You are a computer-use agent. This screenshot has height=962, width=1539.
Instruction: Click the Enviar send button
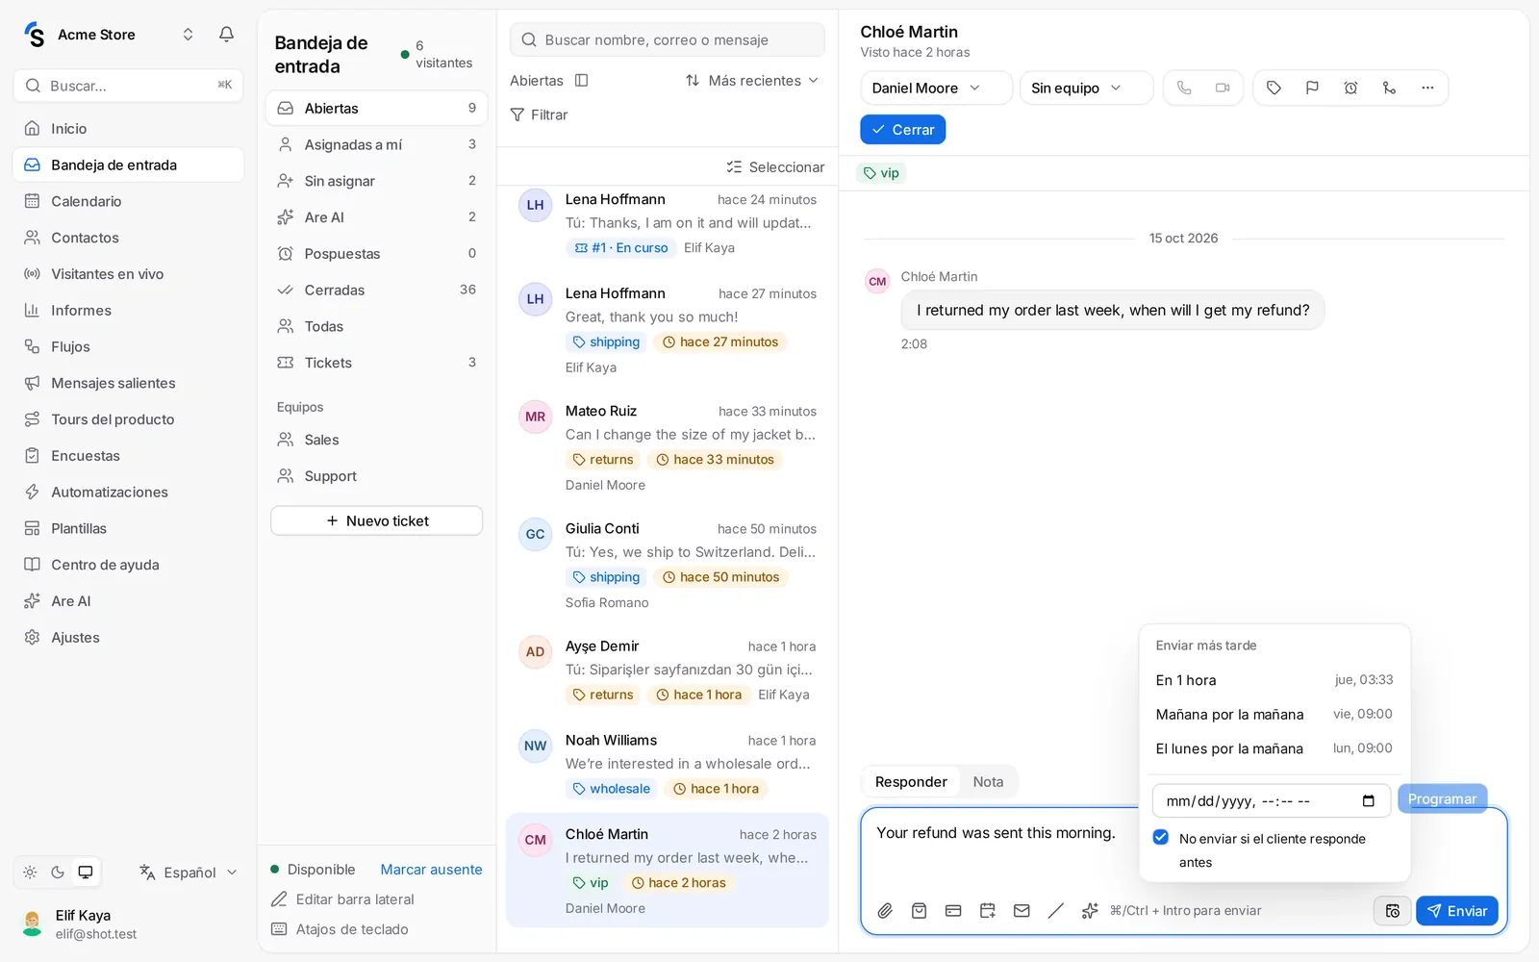(x=1456, y=911)
